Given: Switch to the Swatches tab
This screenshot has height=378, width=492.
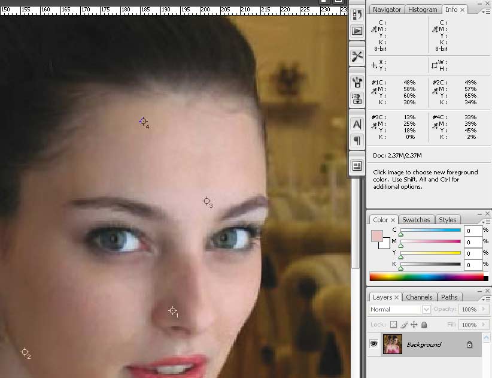Looking at the screenshot, I should click(x=416, y=220).
